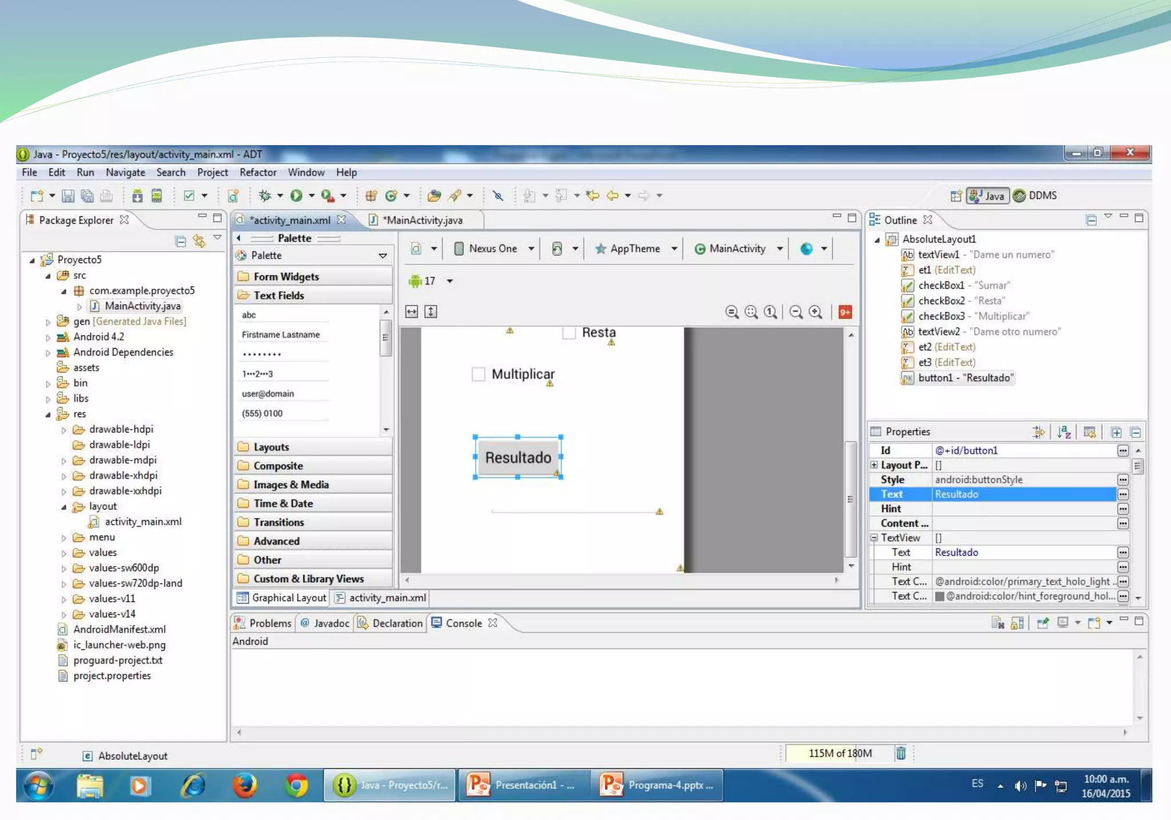
Task: Open the Nexus One device dropdown
Action: 493,249
